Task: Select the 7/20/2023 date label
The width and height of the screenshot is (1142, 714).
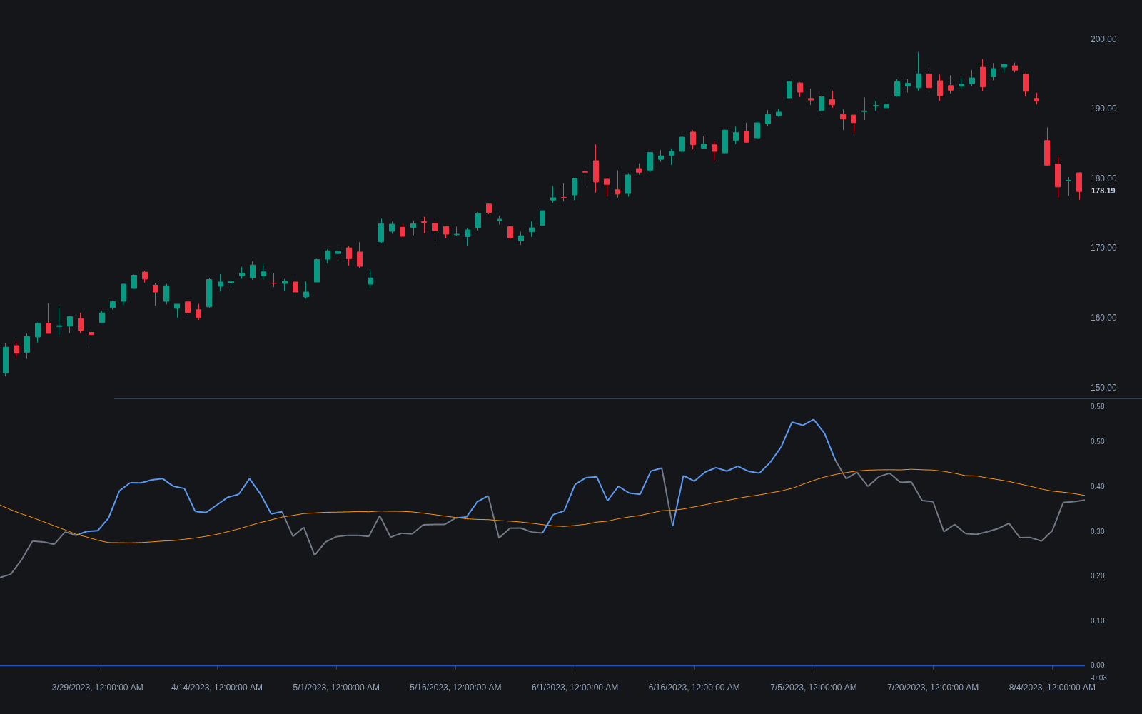Action: click(x=933, y=688)
